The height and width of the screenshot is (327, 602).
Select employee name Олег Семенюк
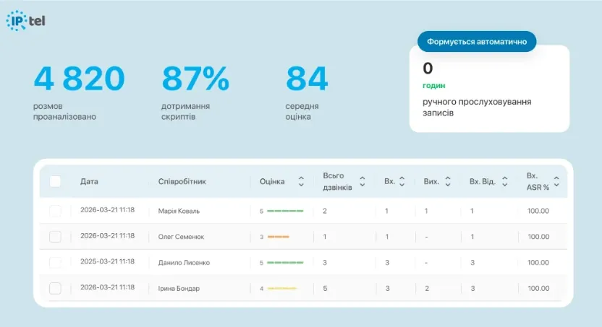point(181,237)
